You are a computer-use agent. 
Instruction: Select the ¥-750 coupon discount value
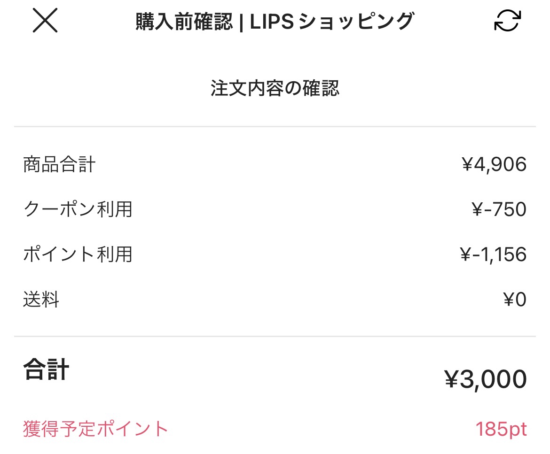(496, 209)
